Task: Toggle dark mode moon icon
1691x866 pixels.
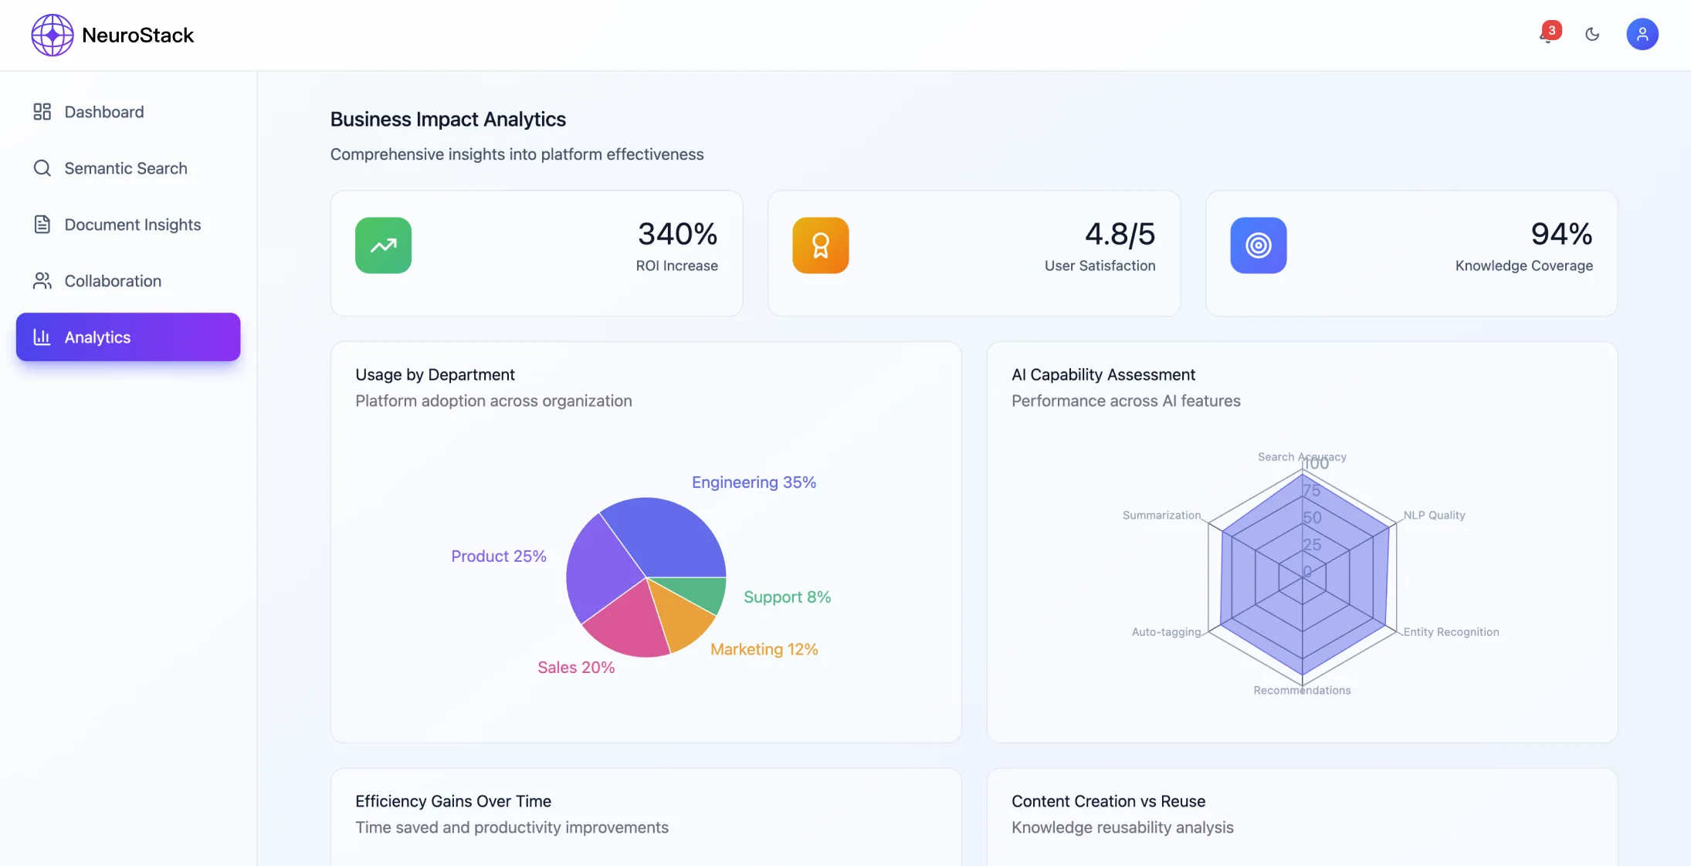Action: [1592, 34]
